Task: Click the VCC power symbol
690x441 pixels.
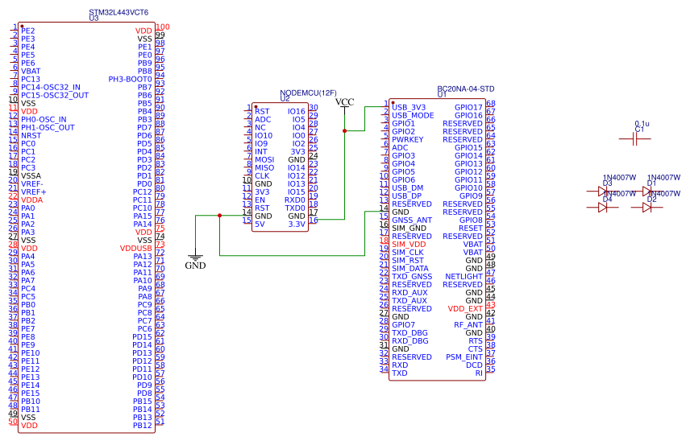Action: point(344,105)
